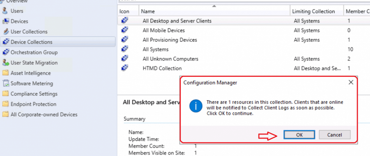
Task: Click the Compliance Settings folder icon
Action: [x=6, y=94]
